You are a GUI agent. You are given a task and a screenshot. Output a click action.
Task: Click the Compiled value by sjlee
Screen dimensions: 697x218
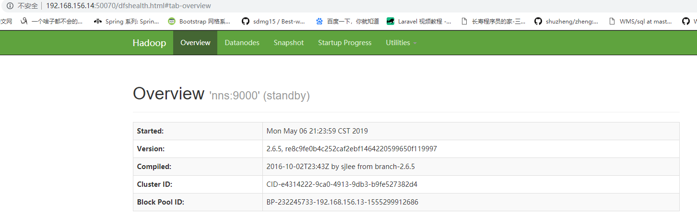341,167
